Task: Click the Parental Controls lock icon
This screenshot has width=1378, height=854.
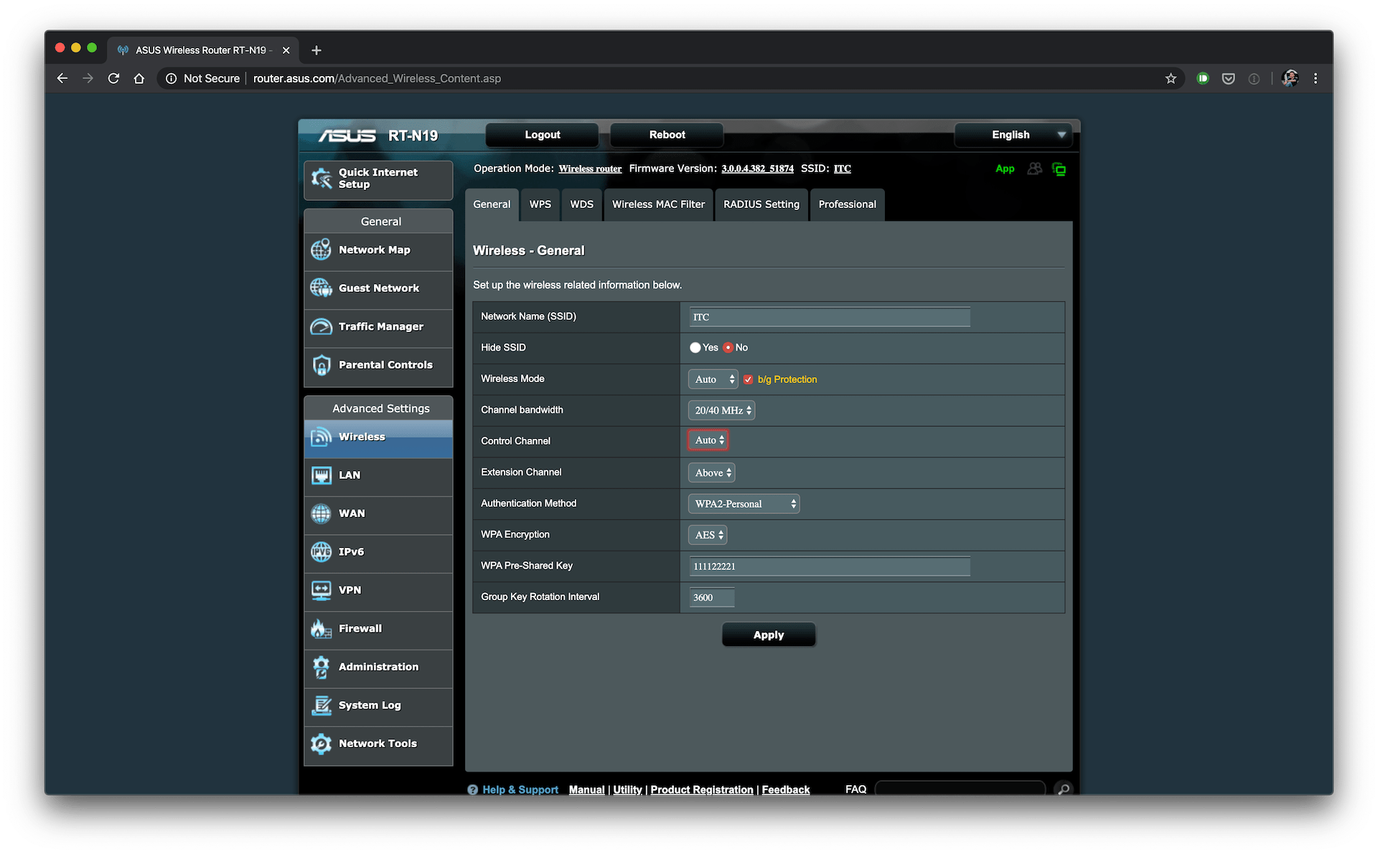Action: tap(321, 365)
